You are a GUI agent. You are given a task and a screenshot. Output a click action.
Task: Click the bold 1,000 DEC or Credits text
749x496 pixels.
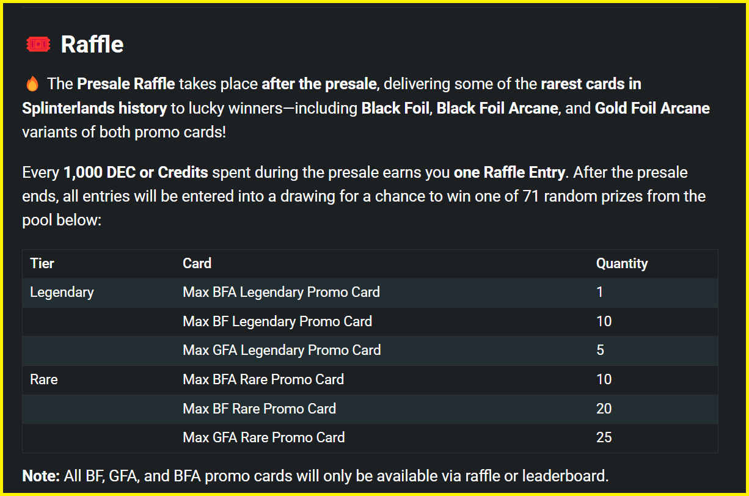136,173
